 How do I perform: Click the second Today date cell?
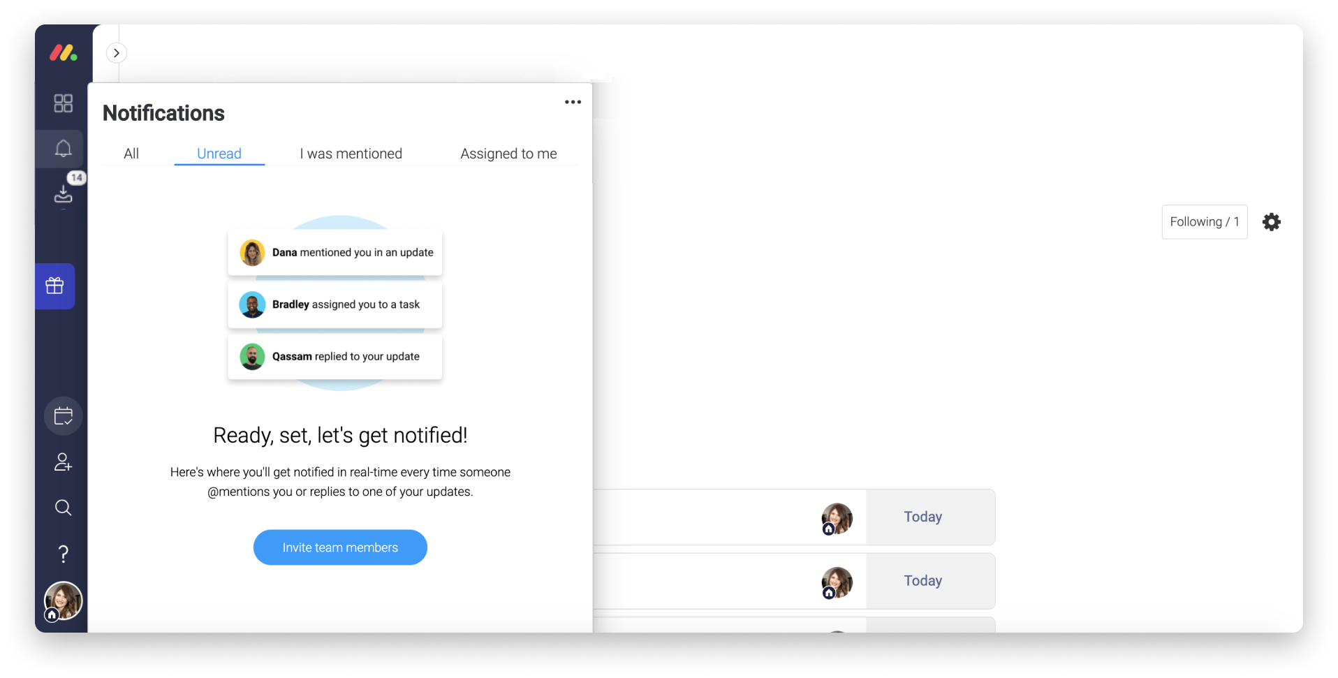point(930,581)
